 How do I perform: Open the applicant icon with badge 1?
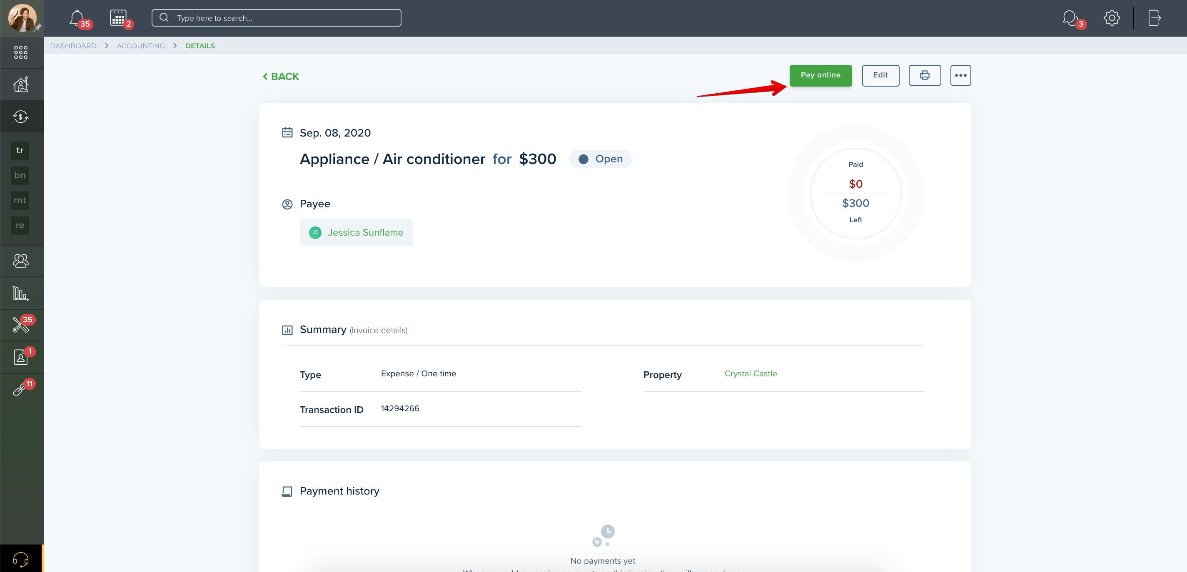[21, 357]
